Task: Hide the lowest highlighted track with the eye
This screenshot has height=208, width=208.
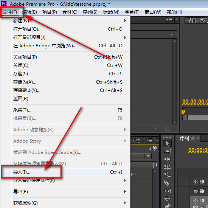Action: tap(195, 200)
